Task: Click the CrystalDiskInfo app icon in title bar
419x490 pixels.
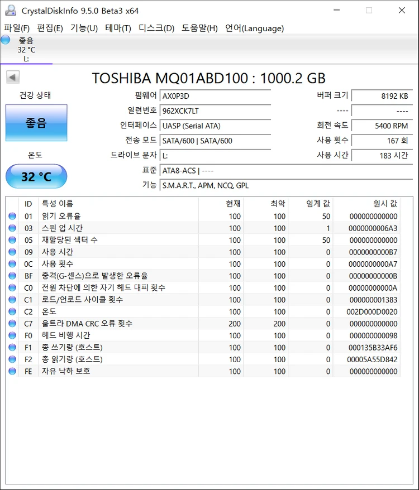Action: [x=11, y=10]
